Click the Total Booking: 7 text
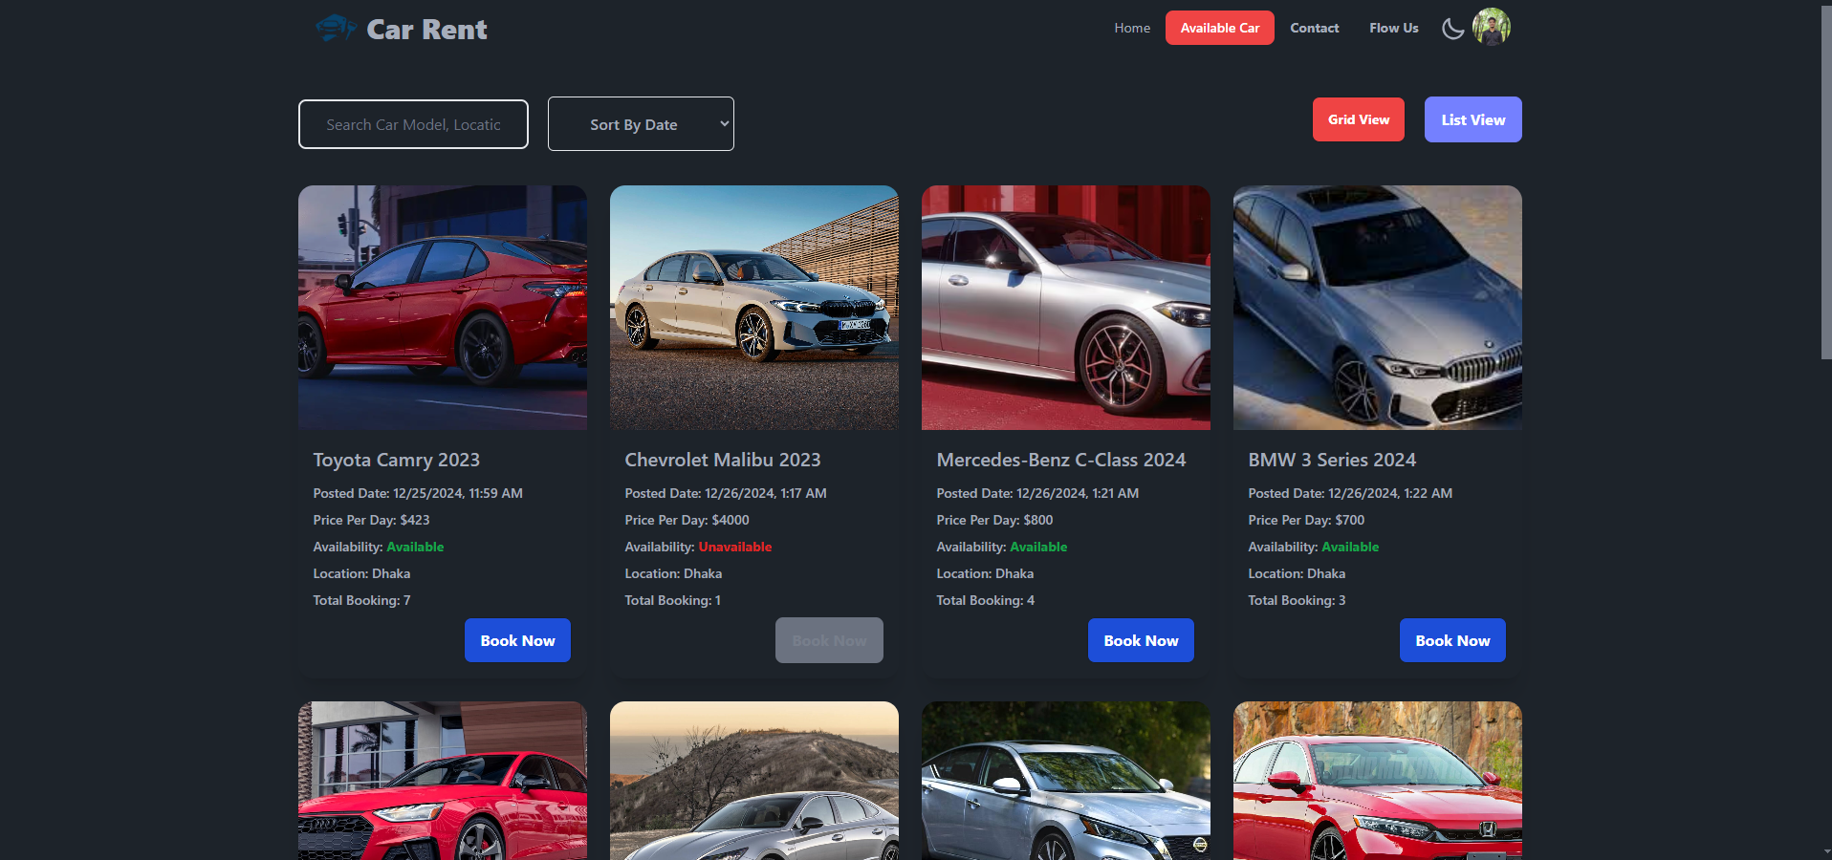Screen dimensions: 1832x860 click(361, 600)
